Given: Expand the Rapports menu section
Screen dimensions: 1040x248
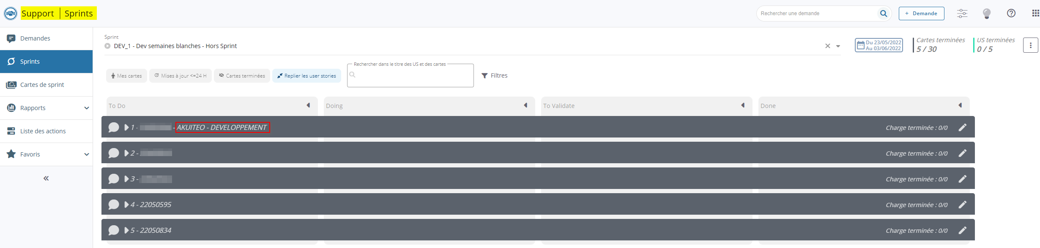Looking at the screenshot, I should pyautogui.click(x=86, y=108).
